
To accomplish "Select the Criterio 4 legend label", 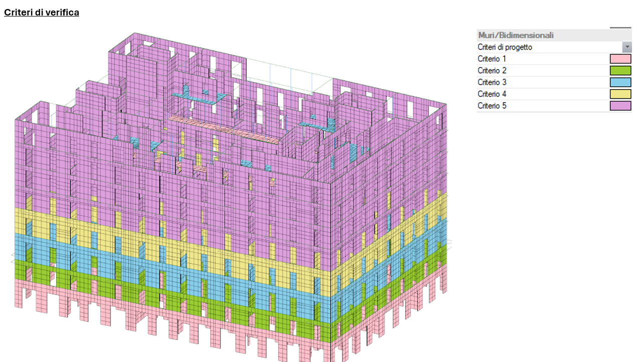I will tap(492, 94).
